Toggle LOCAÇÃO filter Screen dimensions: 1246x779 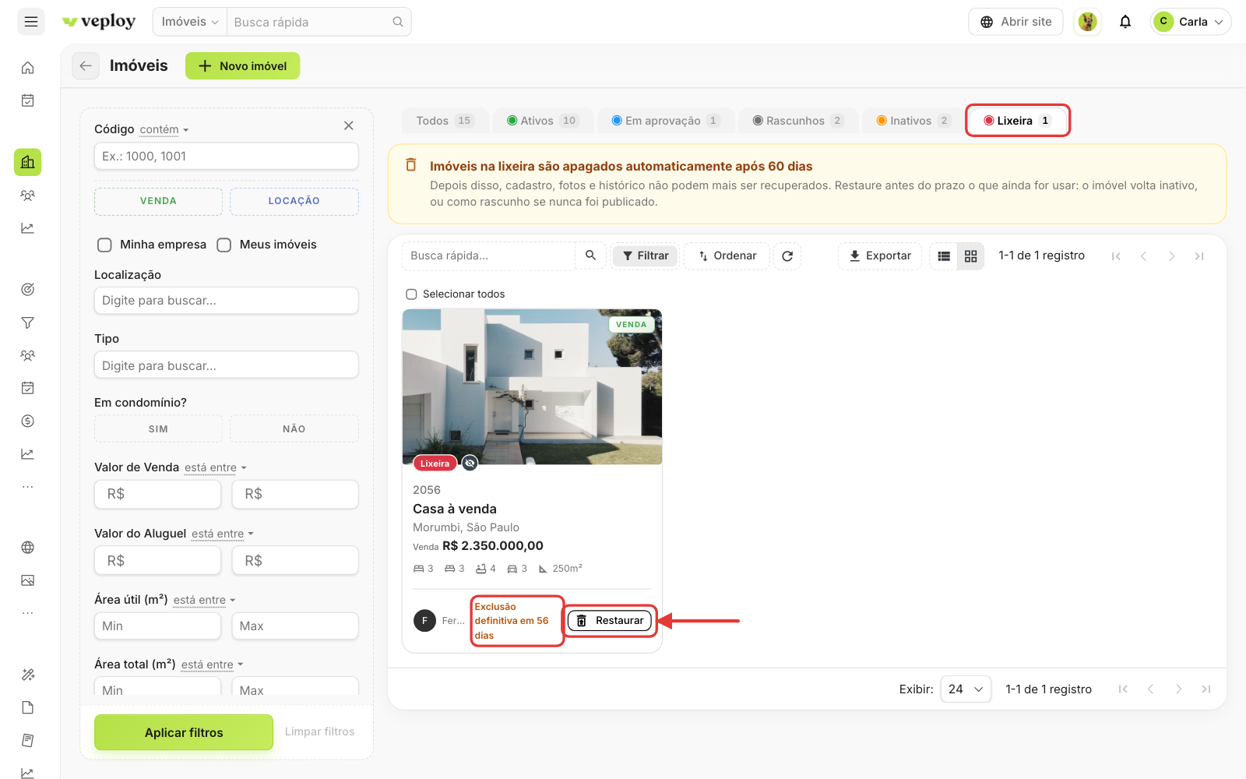[294, 201]
